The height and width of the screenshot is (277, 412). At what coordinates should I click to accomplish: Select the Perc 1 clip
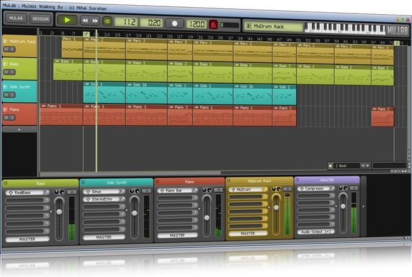[72, 47]
